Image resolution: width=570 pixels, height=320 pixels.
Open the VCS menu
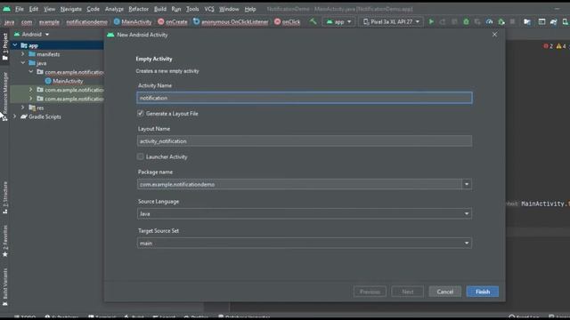209,9
